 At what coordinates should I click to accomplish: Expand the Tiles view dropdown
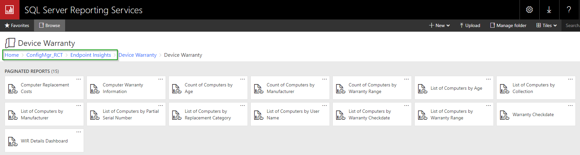547,25
